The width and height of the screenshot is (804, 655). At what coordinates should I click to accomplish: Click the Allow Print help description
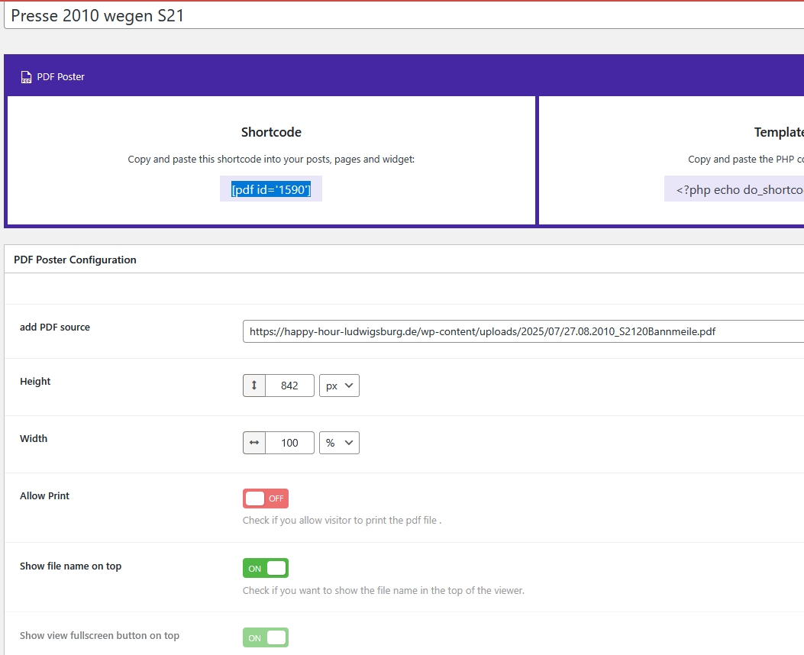coord(342,520)
